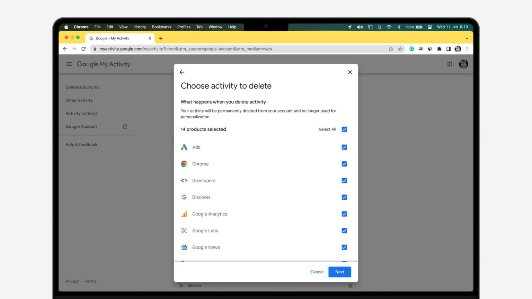Click the Share page icon in address bar
This screenshot has width=532, height=299.
pos(391,49)
